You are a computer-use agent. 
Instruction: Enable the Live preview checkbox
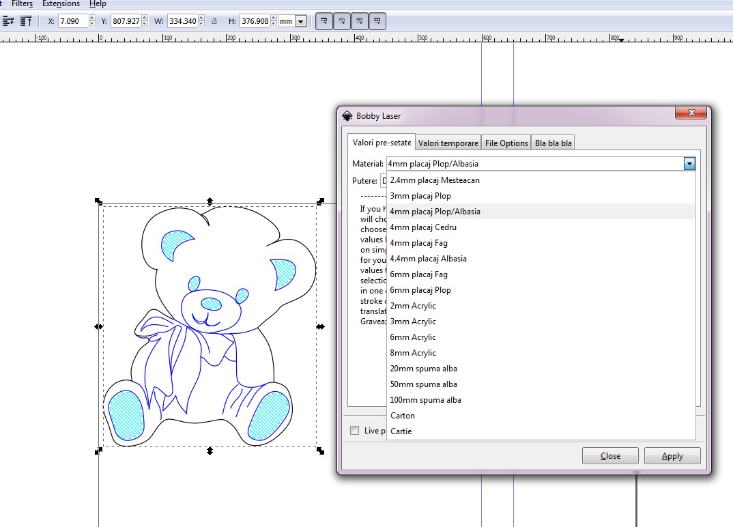point(354,430)
